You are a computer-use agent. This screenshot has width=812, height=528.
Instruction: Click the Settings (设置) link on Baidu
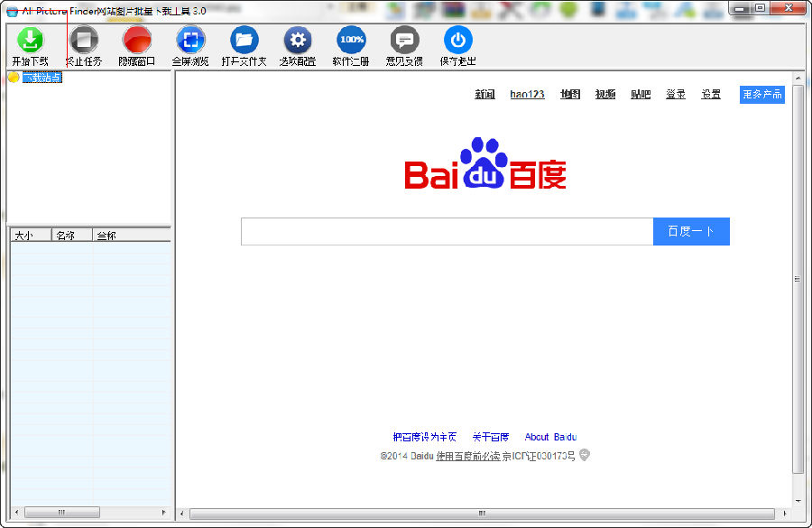pyautogui.click(x=711, y=94)
